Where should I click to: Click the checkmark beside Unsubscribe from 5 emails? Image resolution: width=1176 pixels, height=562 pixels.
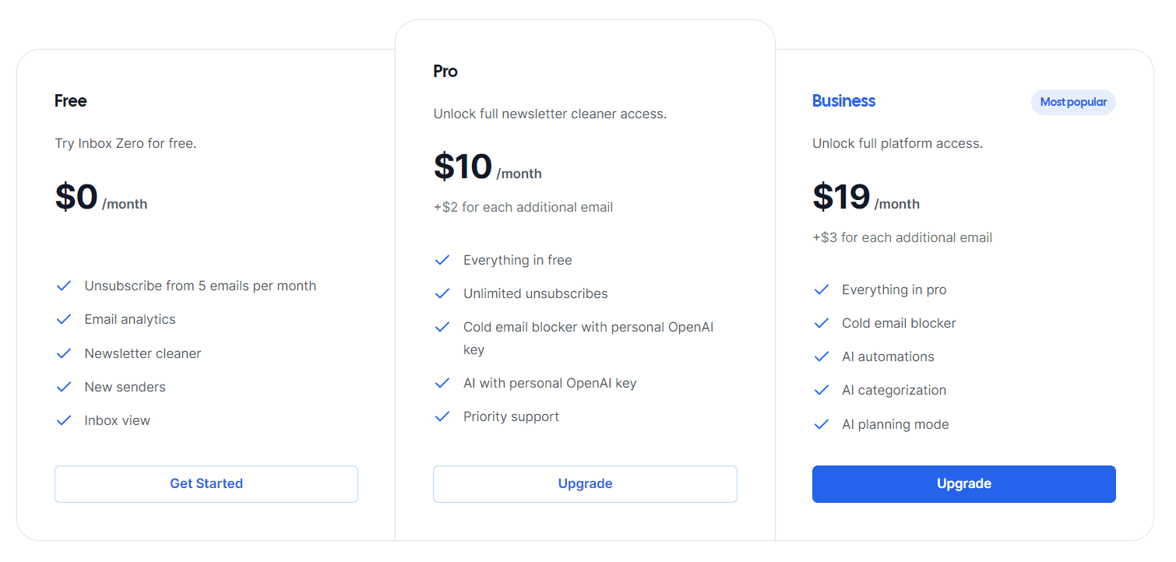[x=64, y=286]
